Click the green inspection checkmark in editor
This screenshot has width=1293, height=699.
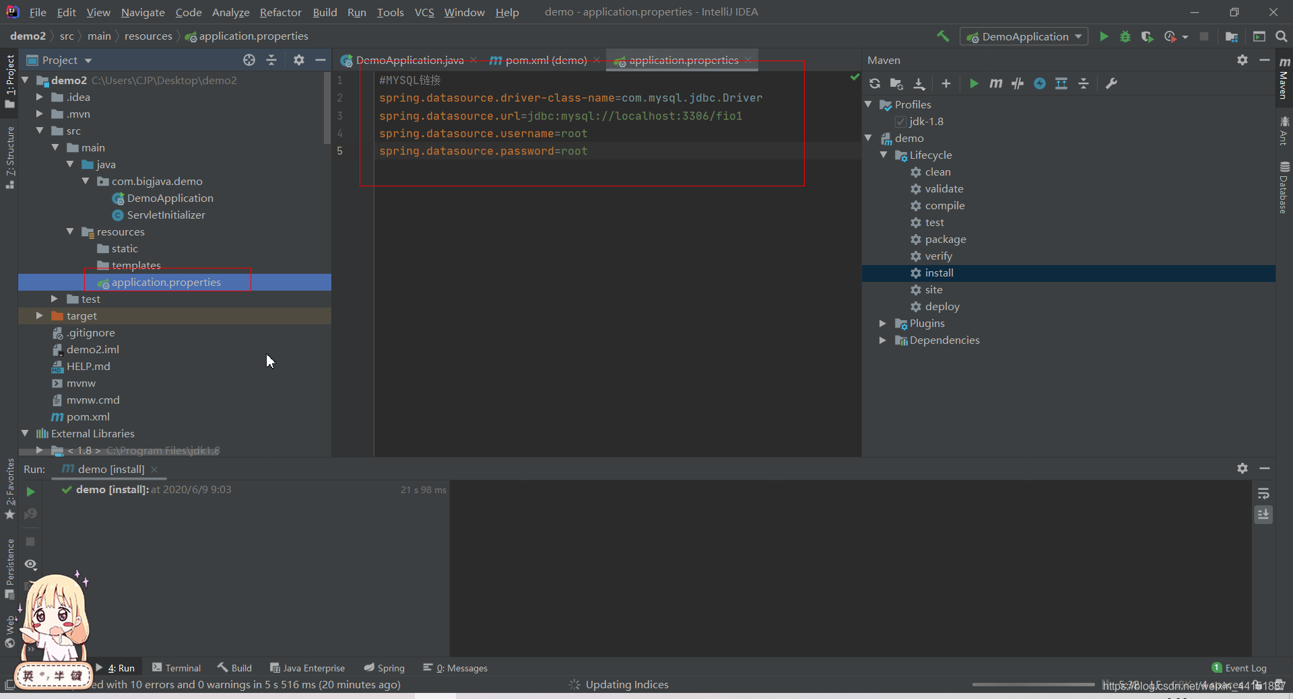(x=855, y=77)
